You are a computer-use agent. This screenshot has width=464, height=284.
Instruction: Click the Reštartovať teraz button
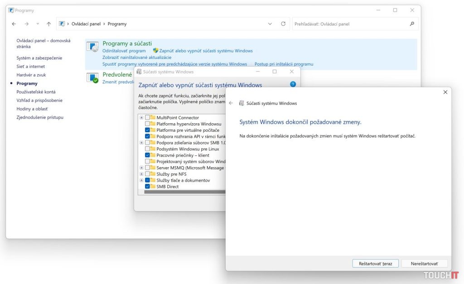click(375, 263)
